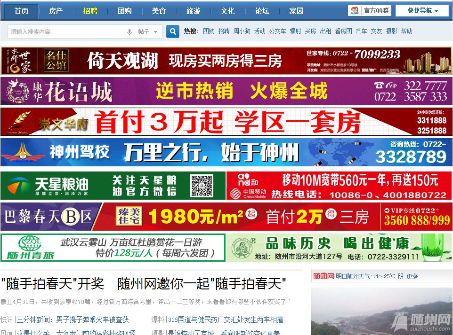Click the QR code in 天星粮油 banner
The height and width of the screenshot is (335, 453).
pos(202,186)
